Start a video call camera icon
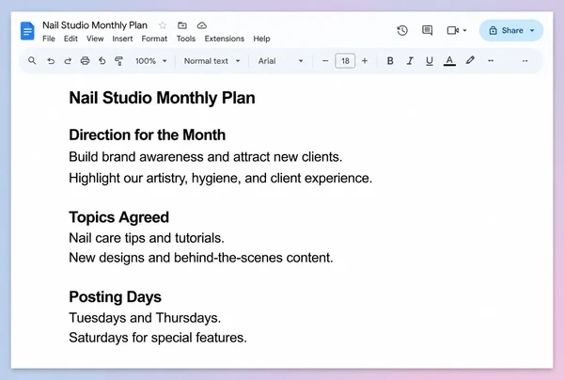The height and width of the screenshot is (380, 564). pos(452,31)
